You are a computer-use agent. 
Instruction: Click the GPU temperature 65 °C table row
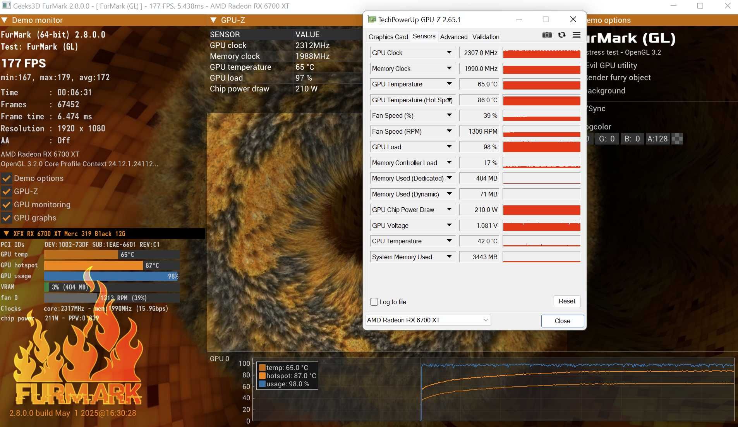pyautogui.click(x=285, y=67)
